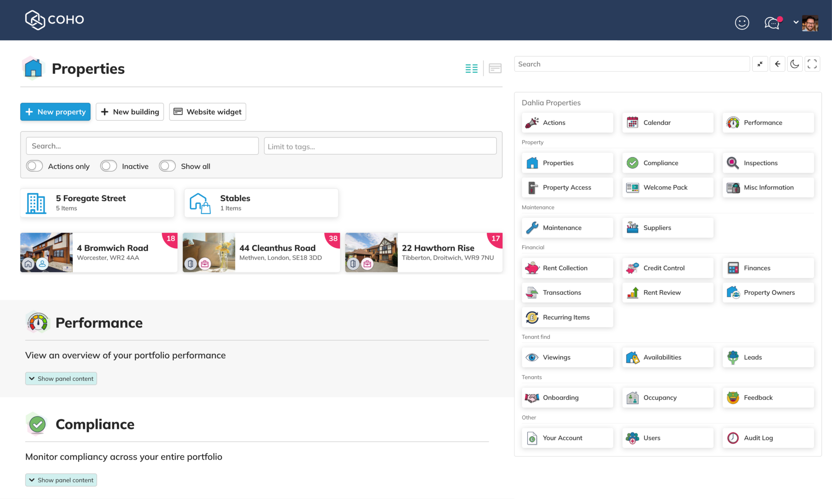Click the Misc Information icon
The height and width of the screenshot is (499, 832).
pos(733,188)
